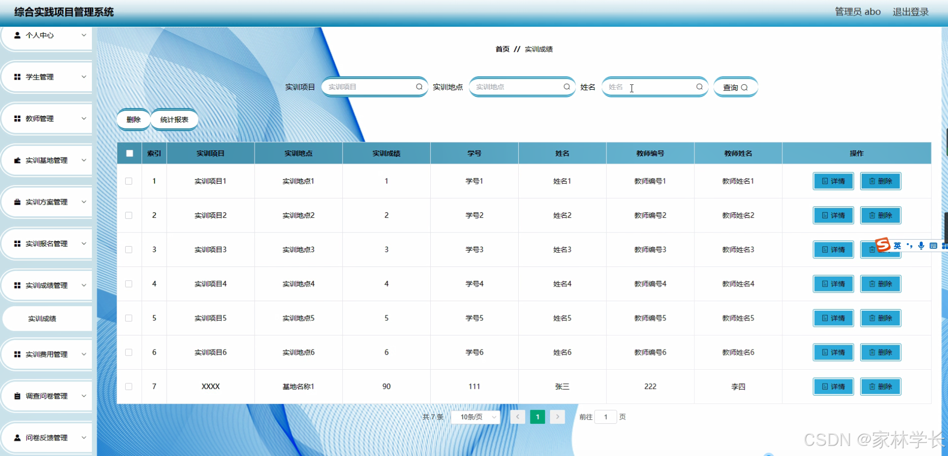948x456 pixels.
Task: Click the Sogou microphone icon in IME toolbar
Action: [921, 246]
